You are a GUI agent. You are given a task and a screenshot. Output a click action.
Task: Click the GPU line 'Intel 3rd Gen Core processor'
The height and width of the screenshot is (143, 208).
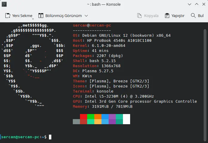[118, 101]
